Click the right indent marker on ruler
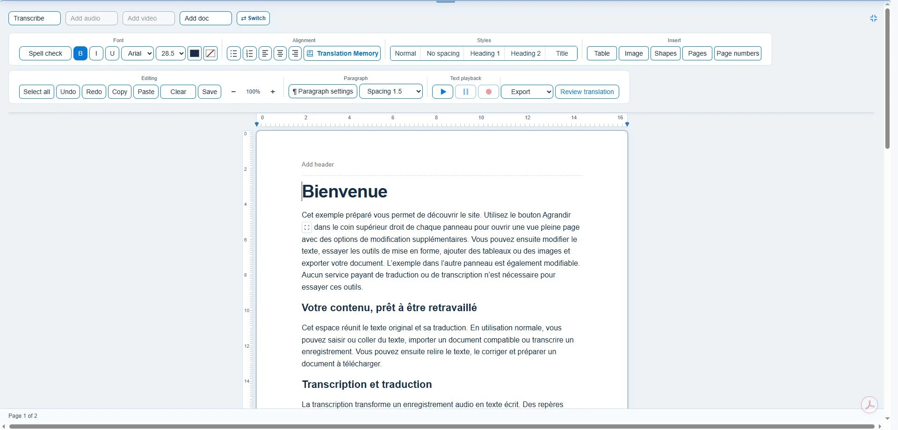The image size is (898, 430). click(627, 124)
